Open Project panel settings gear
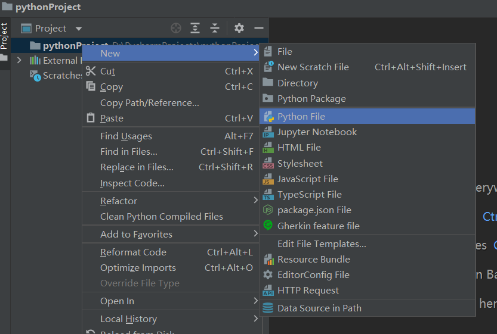Viewport: 497px width, 334px height. [239, 28]
